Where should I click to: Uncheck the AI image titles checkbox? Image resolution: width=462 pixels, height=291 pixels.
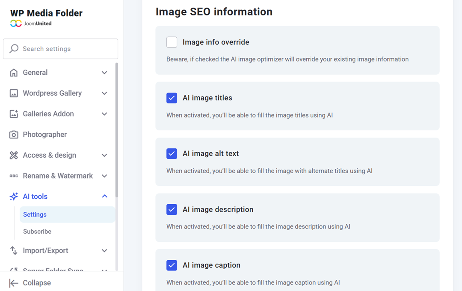click(172, 98)
